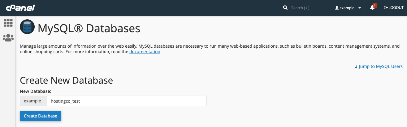Expand the example account dropdown caret

(359, 8)
